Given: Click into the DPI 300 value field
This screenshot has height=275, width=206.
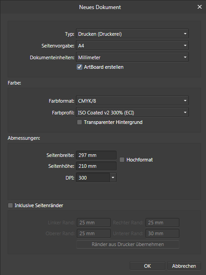Looking at the screenshot, I should (x=93, y=178).
